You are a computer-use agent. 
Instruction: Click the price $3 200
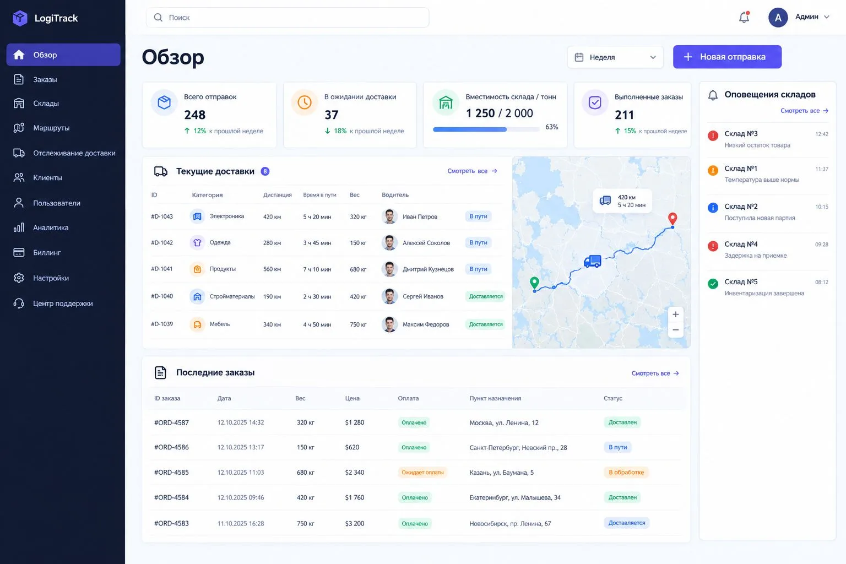[355, 524]
